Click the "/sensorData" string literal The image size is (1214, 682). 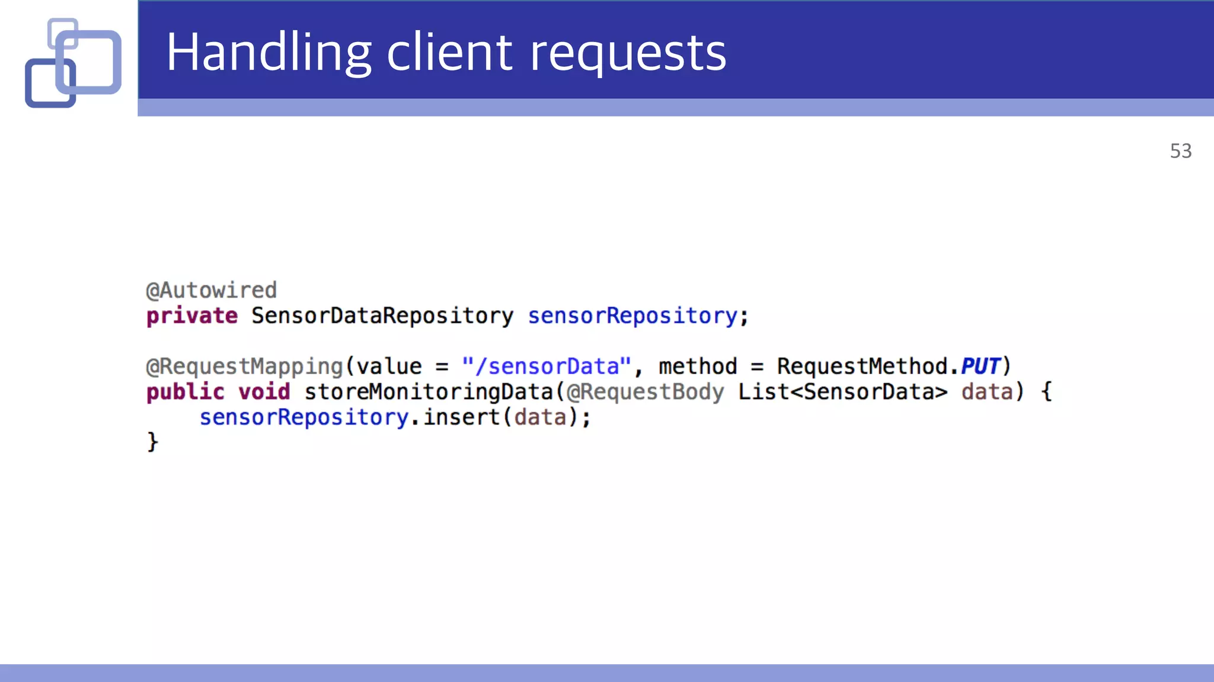547,366
